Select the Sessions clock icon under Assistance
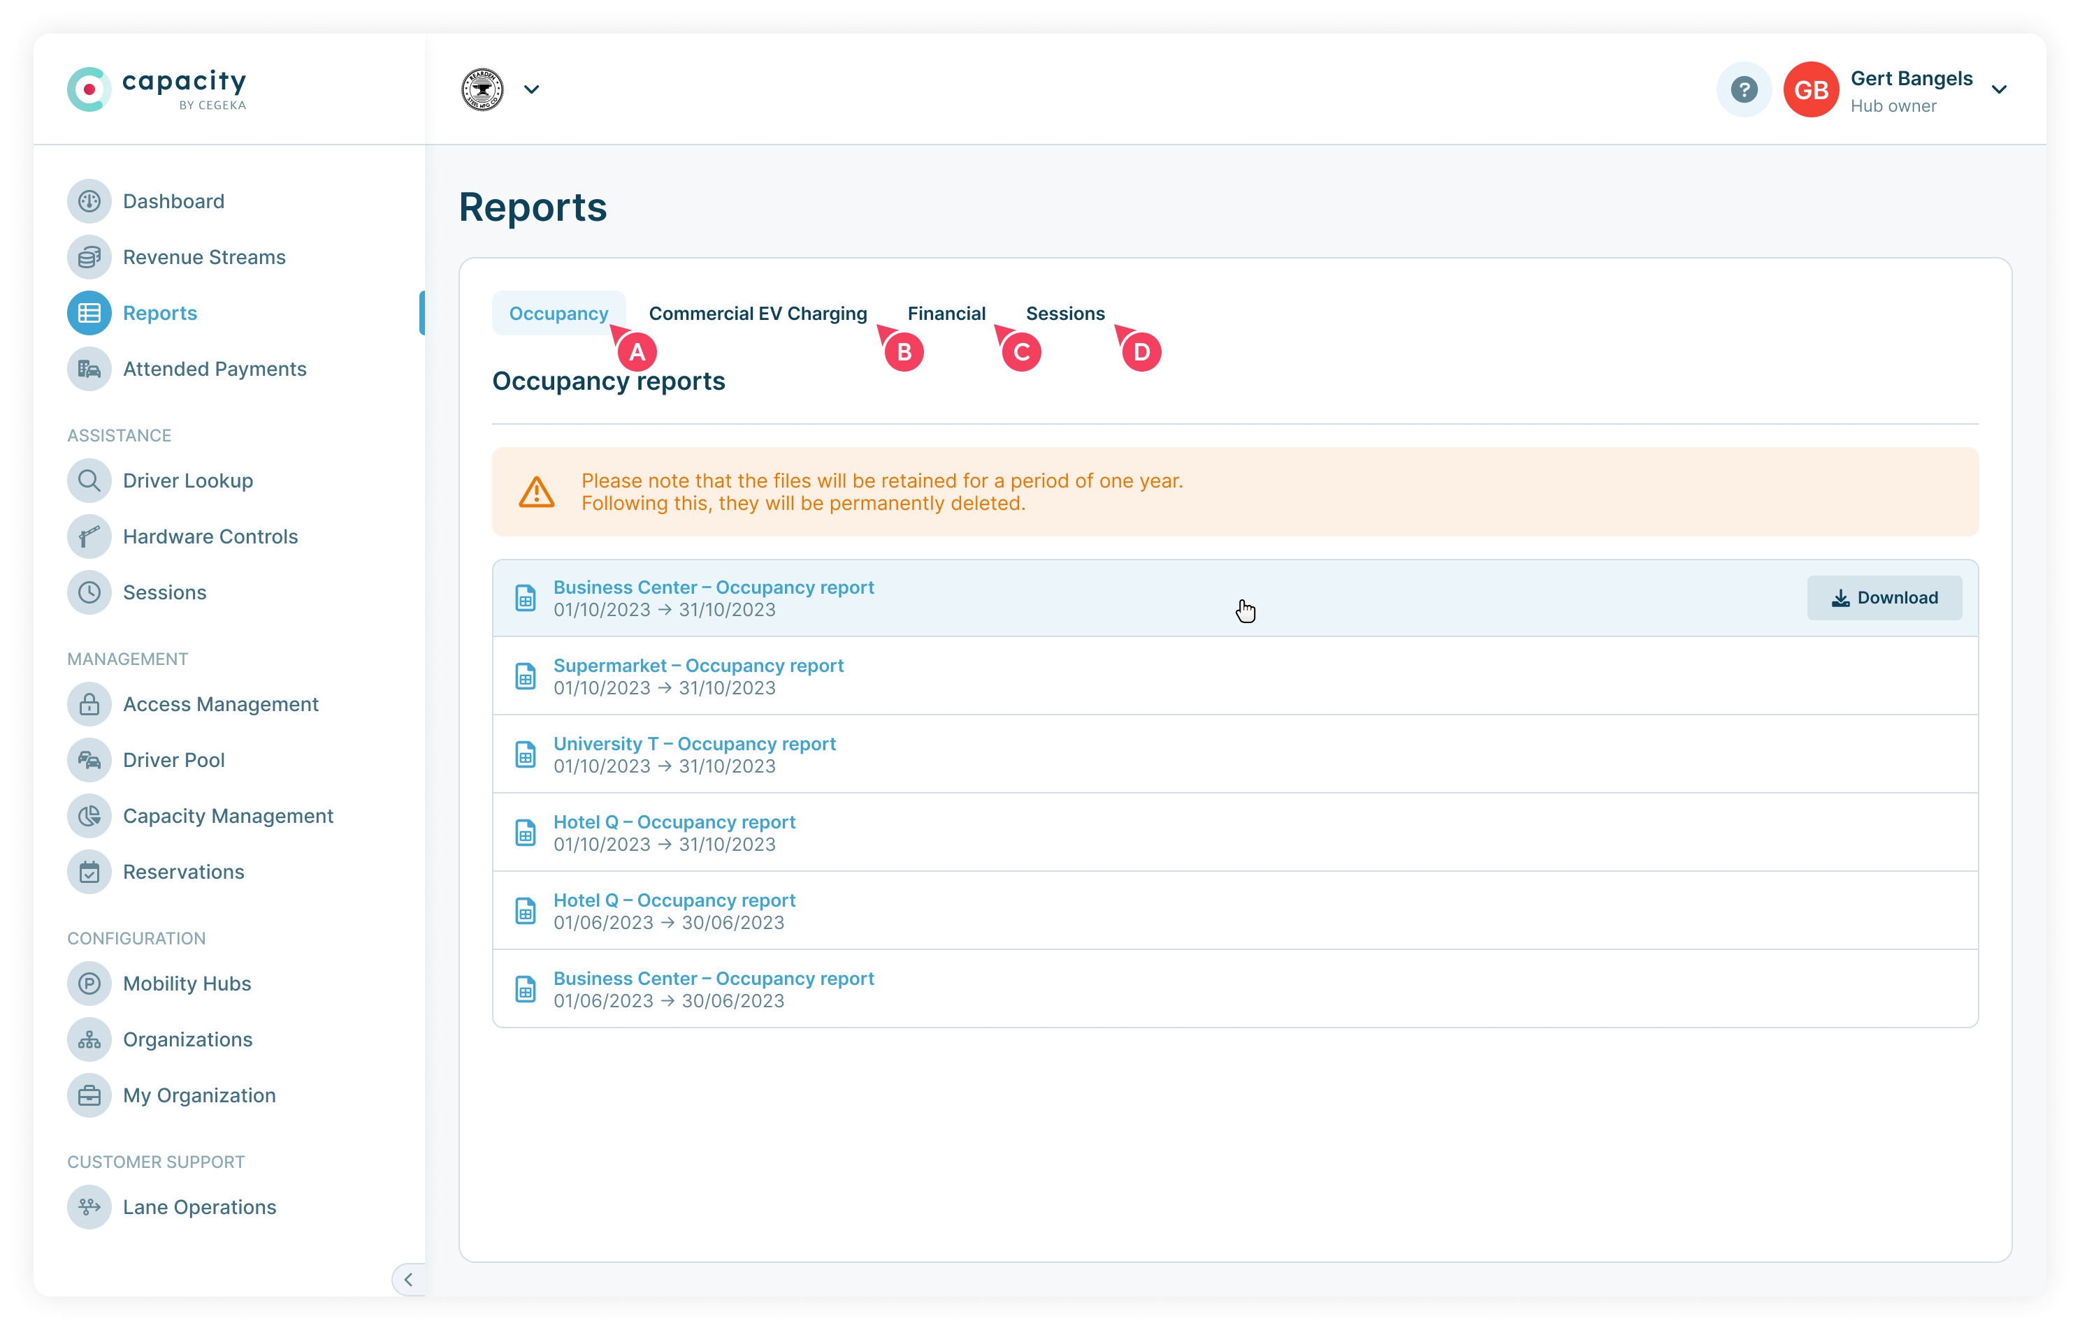The image size is (2080, 1330). (89, 592)
